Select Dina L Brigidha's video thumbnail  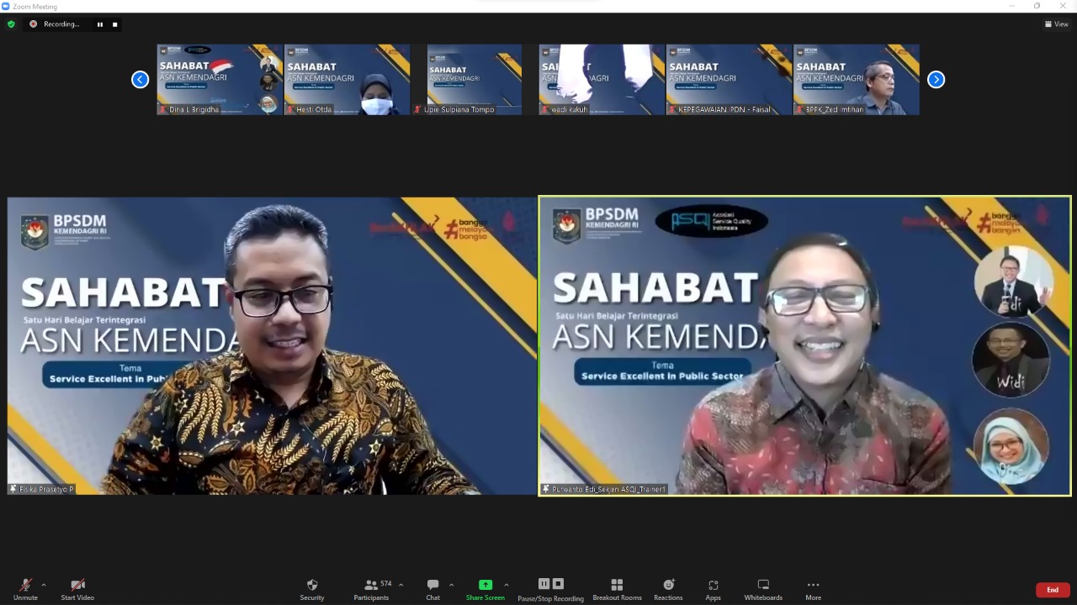[x=220, y=79]
